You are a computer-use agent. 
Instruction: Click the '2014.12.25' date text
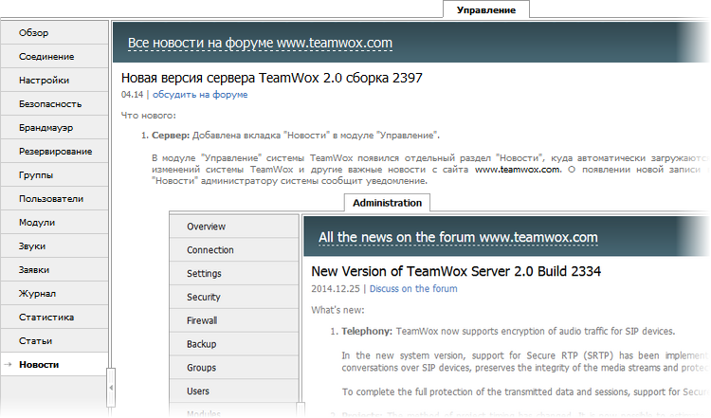(x=335, y=289)
